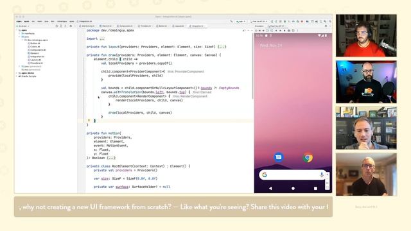Click the editor vertical scrollbar

tap(252, 65)
